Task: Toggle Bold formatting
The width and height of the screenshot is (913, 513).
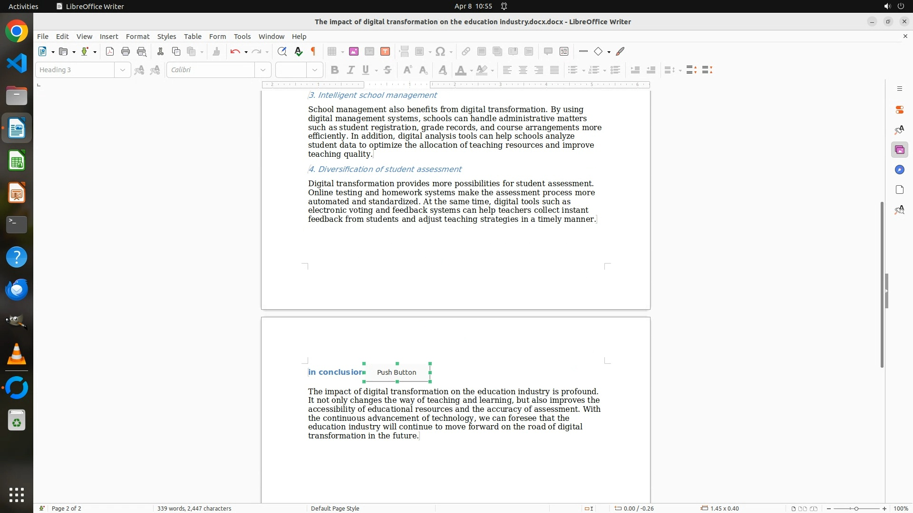Action: tap(335, 70)
